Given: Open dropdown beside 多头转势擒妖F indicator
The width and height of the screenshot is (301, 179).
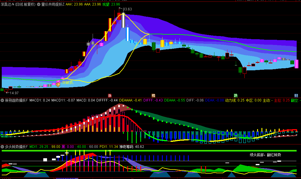Looking at the screenshot, I should (x=2, y=147).
